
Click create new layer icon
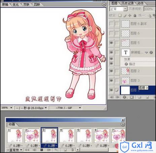click(x=147, y=97)
